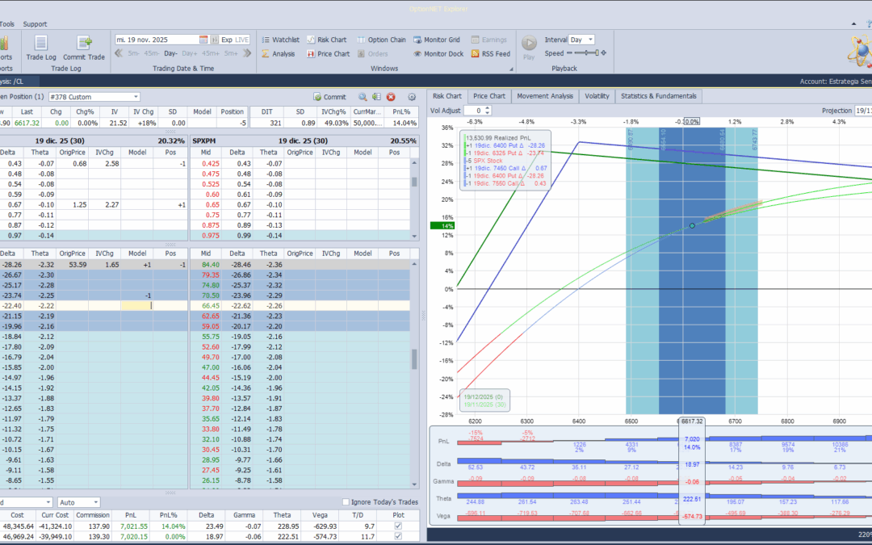
Task: Click the export grid icon beside Commit
Action: [x=376, y=97]
